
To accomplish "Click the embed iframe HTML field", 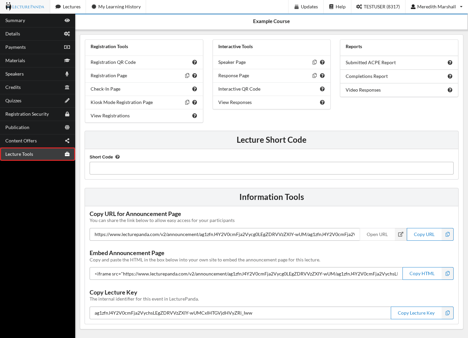I will [246, 273].
